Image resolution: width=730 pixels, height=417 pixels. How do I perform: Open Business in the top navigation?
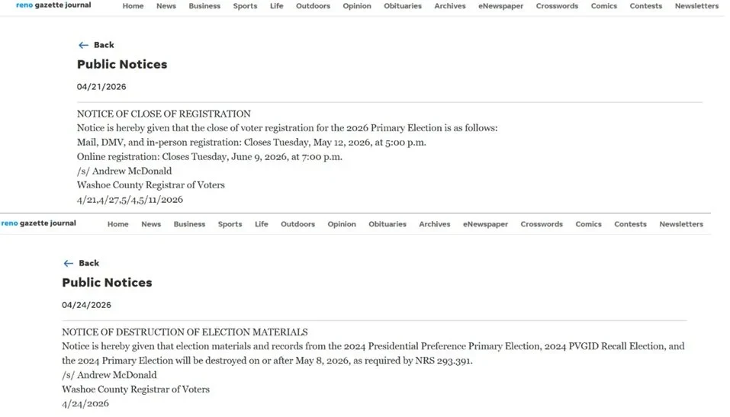(x=204, y=6)
